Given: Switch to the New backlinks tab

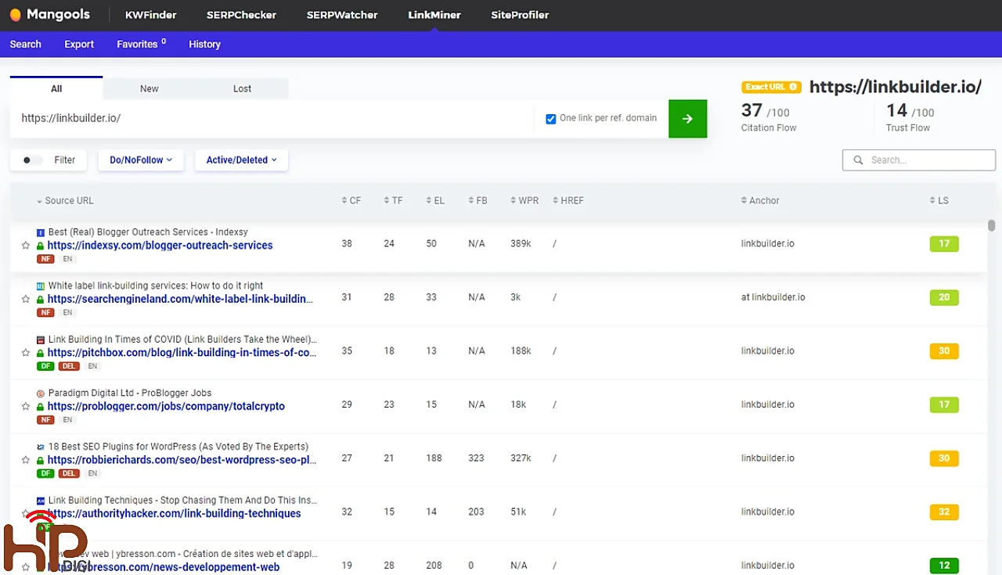Looking at the screenshot, I should point(150,88).
